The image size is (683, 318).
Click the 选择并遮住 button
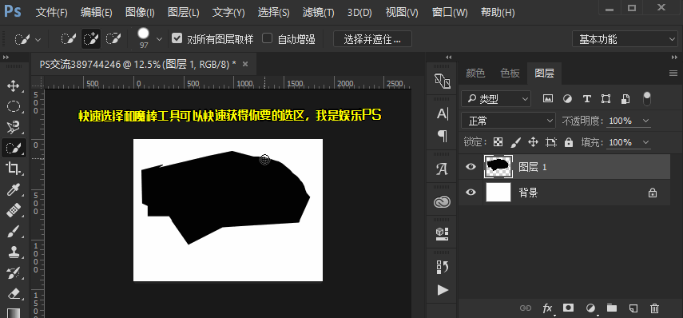click(x=372, y=39)
